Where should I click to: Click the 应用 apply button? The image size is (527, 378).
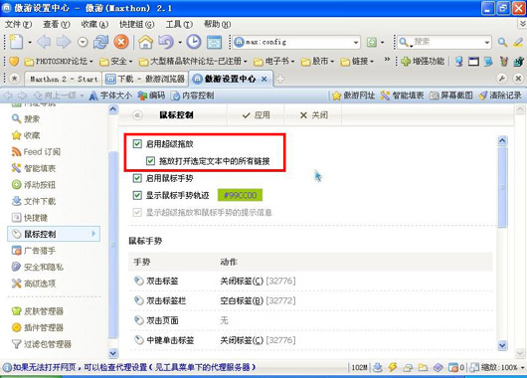pos(257,115)
